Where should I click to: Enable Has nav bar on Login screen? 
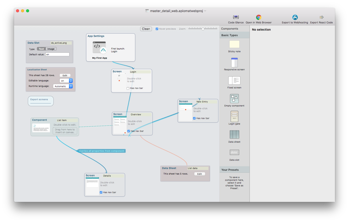coord(128,88)
